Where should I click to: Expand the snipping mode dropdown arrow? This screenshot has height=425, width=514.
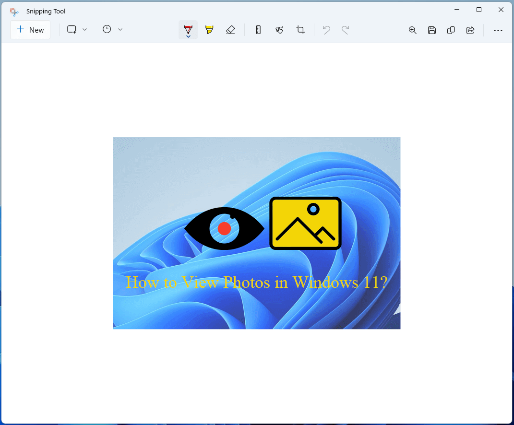(84, 29)
